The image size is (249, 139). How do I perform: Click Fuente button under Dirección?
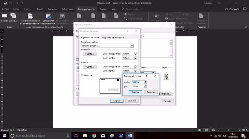pos(90,54)
